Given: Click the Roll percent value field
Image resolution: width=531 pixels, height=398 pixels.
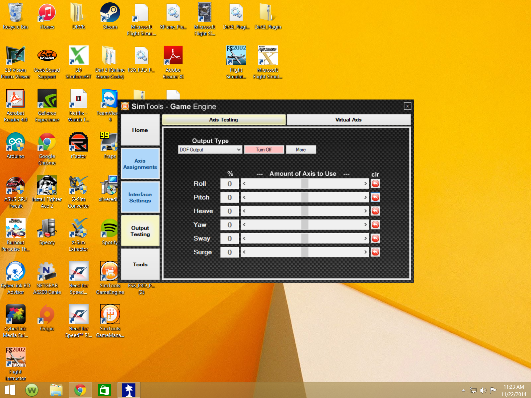Looking at the screenshot, I should pyautogui.click(x=230, y=184).
